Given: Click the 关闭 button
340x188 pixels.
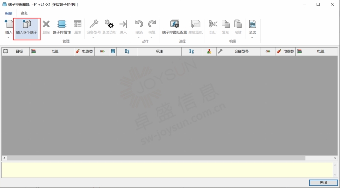Looking at the screenshot, I should (x=323, y=183).
